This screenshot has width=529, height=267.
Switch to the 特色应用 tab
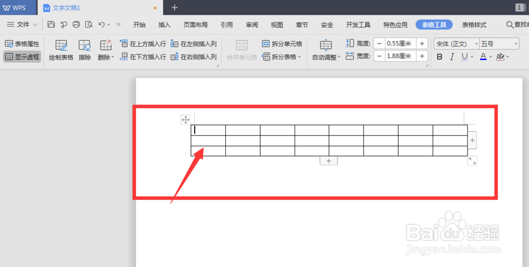click(395, 25)
